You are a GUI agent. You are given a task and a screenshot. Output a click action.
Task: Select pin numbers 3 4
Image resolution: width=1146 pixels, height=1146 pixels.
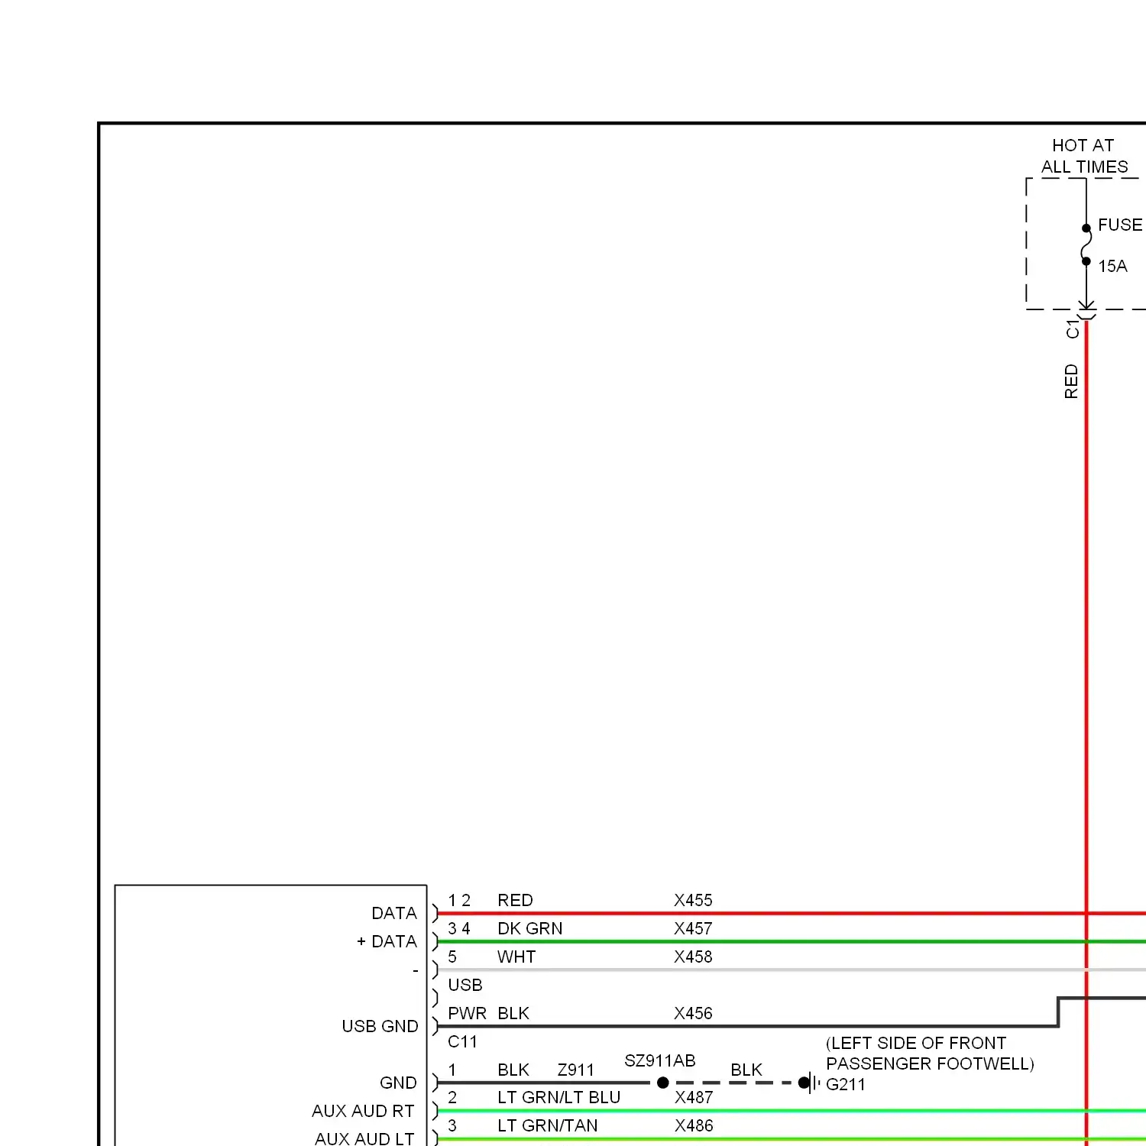459,928
